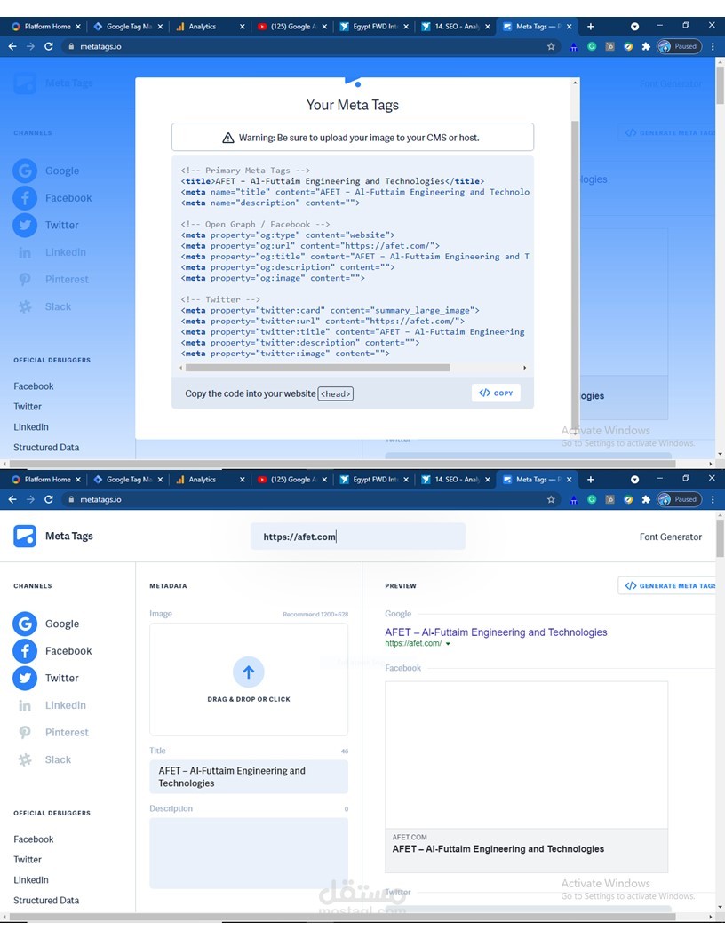
Task: Focus the https://afet.com URL input field
Action: coord(358,537)
